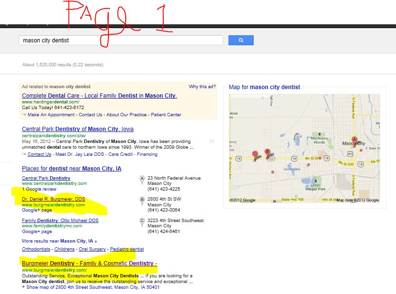Click map pin B on 4th St SW
Image resolution: width=396 pixels, height=294 pixels.
[x=267, y=154]
